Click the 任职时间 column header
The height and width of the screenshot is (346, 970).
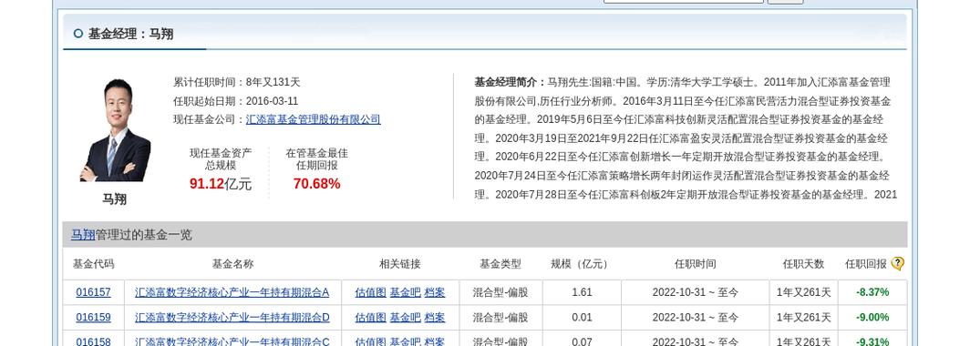tap(696, 264)
